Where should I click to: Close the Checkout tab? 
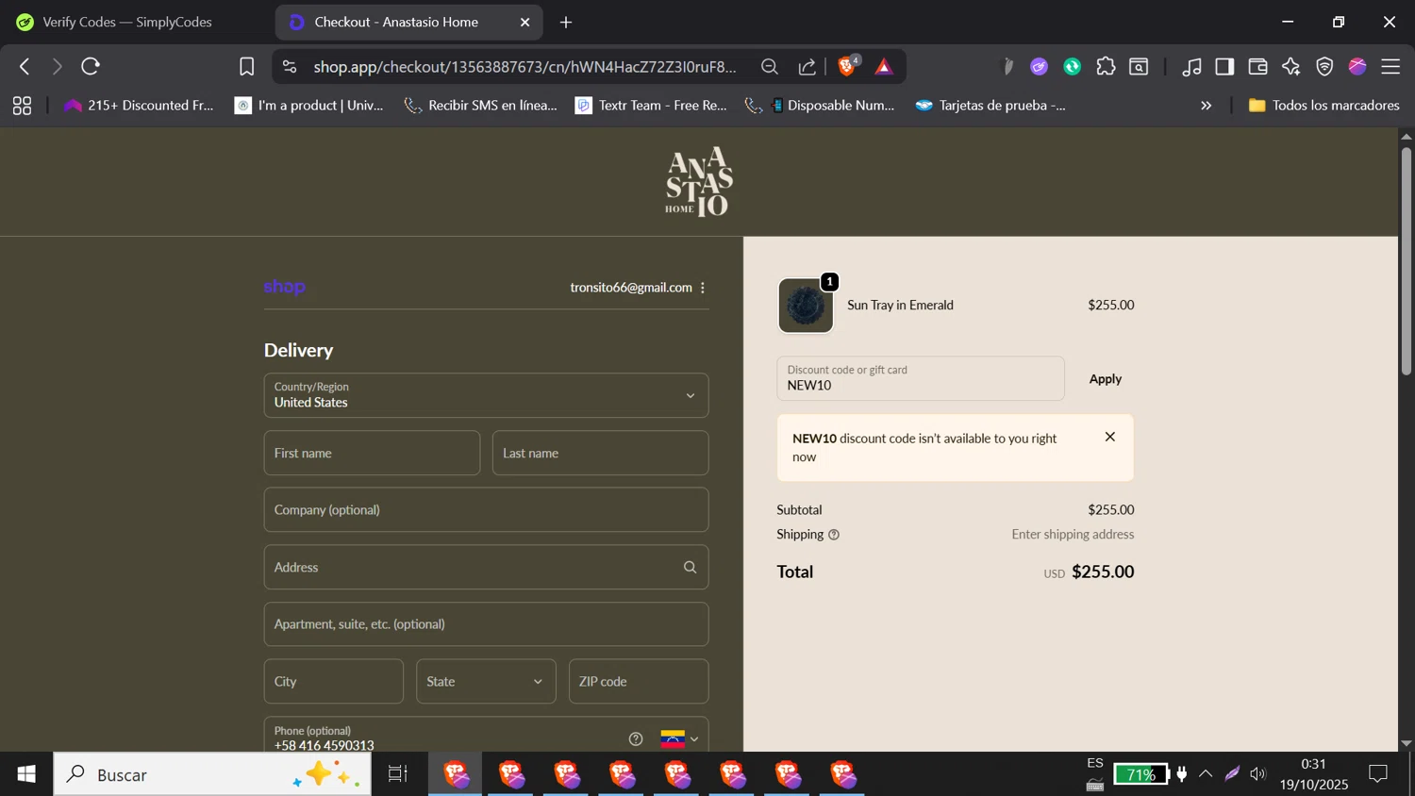coord(525,22)
